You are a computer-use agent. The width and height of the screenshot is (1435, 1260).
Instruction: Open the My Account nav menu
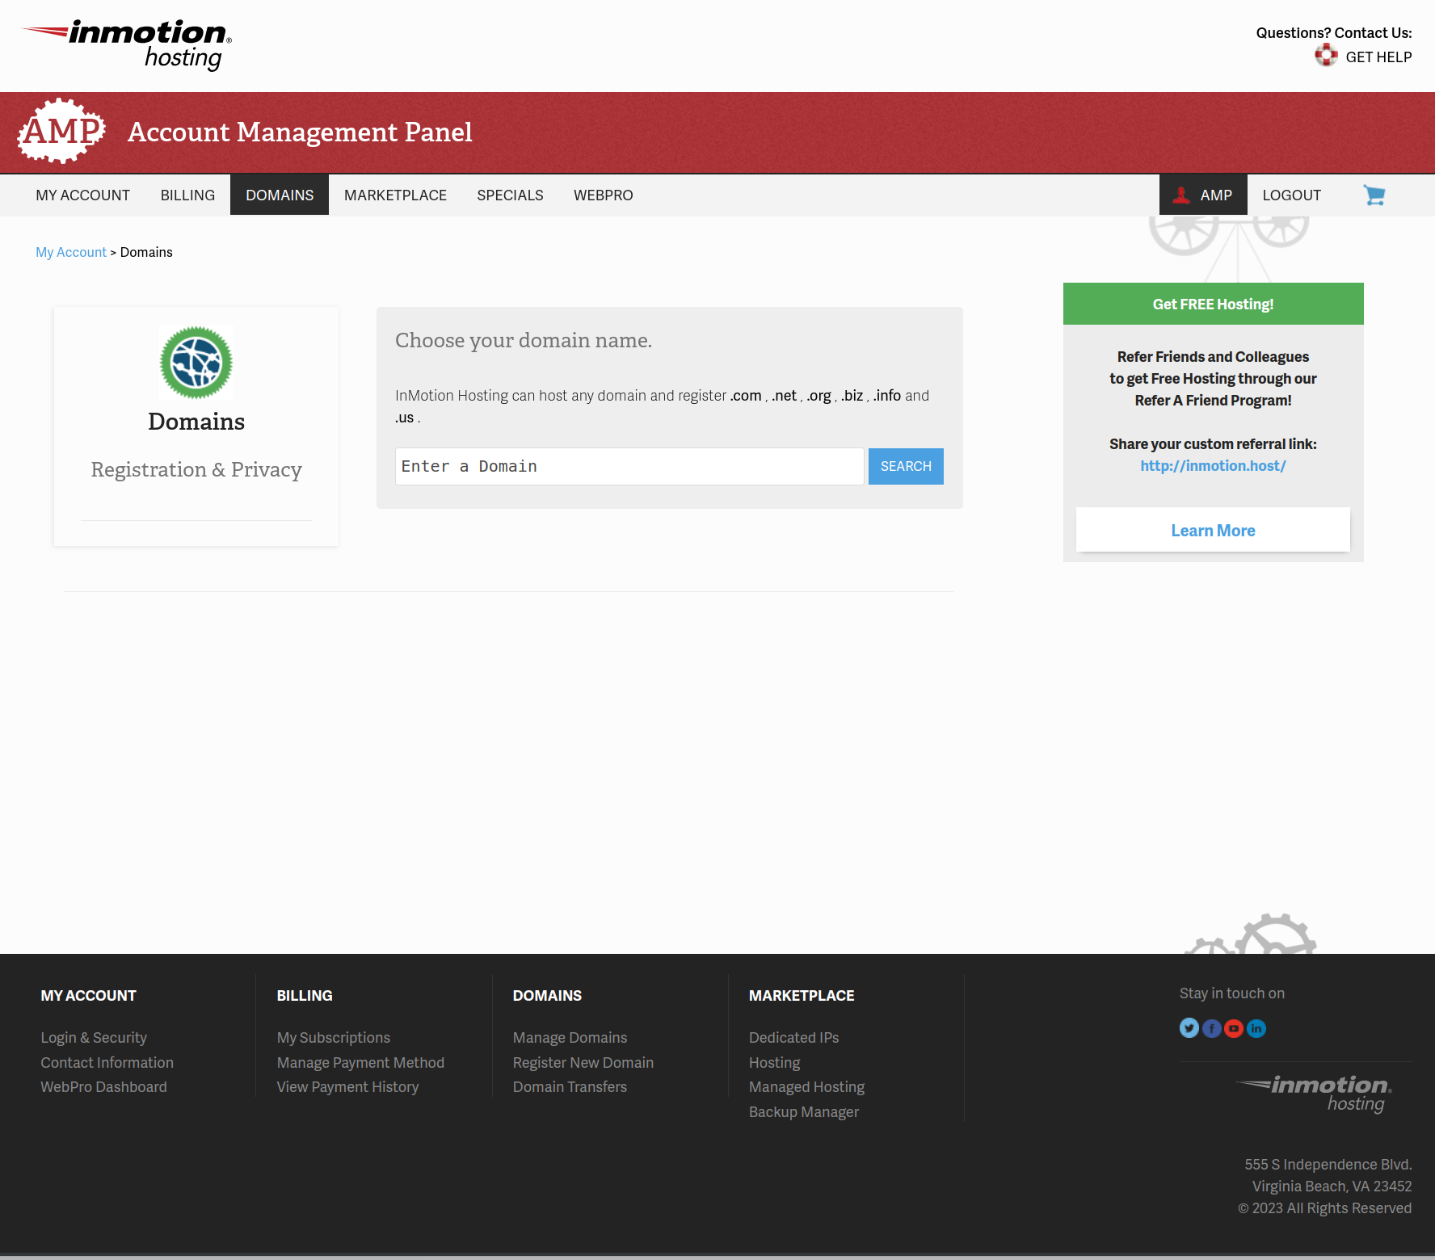(x=83, y=195)
